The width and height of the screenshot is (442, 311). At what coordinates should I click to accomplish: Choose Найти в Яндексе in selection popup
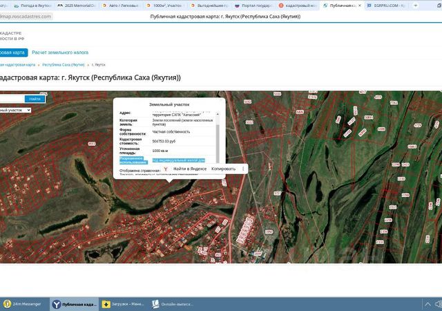(x=190, y=169)
